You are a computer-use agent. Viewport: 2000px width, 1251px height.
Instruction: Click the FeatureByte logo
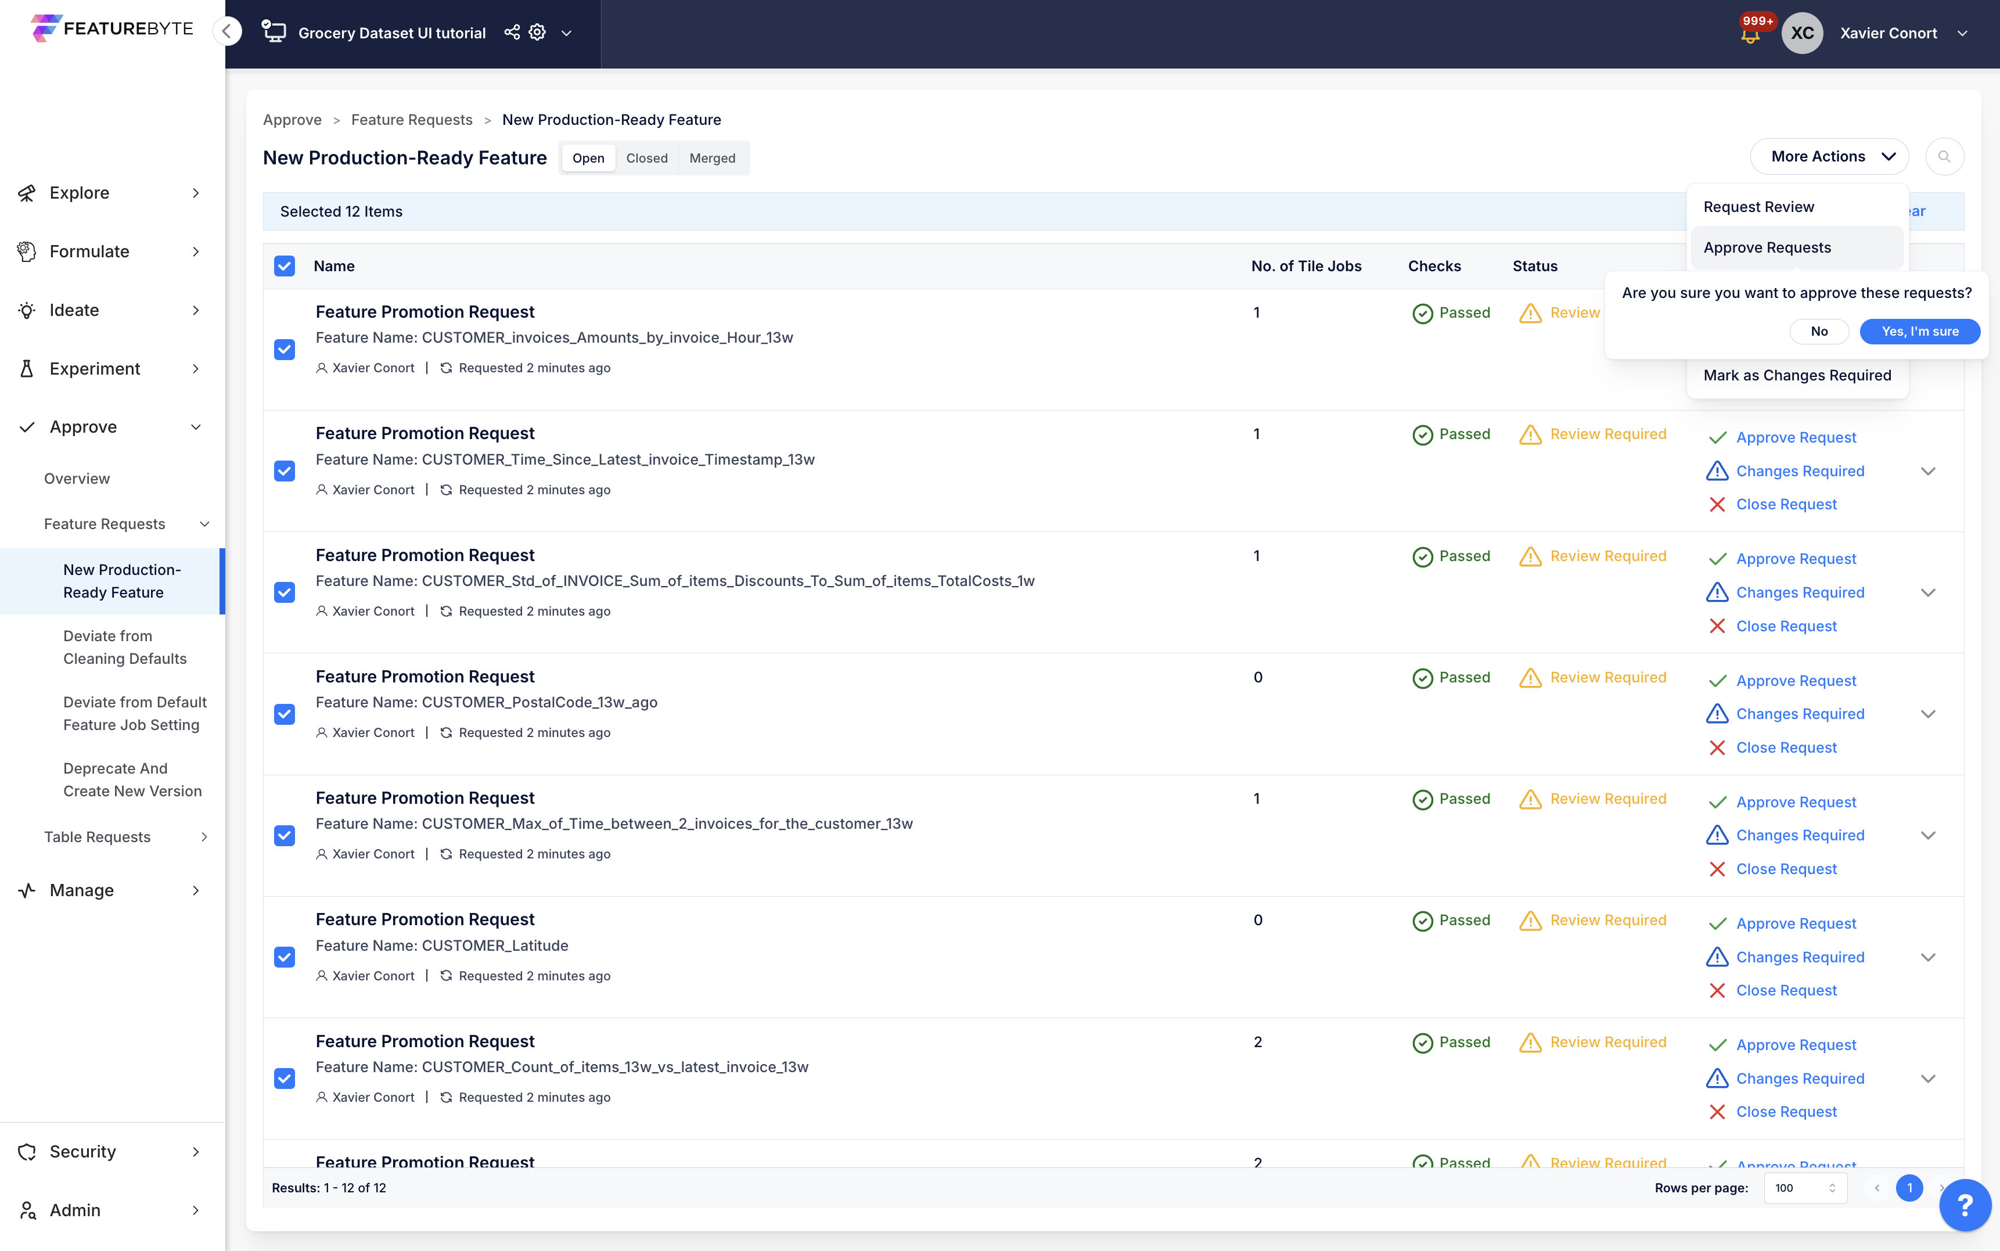111,28
